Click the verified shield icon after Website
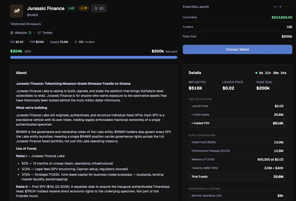 point(30,33)
